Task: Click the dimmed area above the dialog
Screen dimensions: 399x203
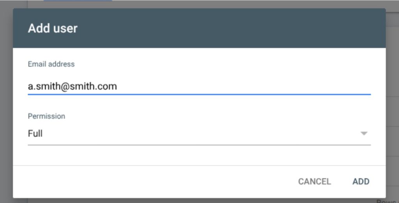Action: [199, 4]
